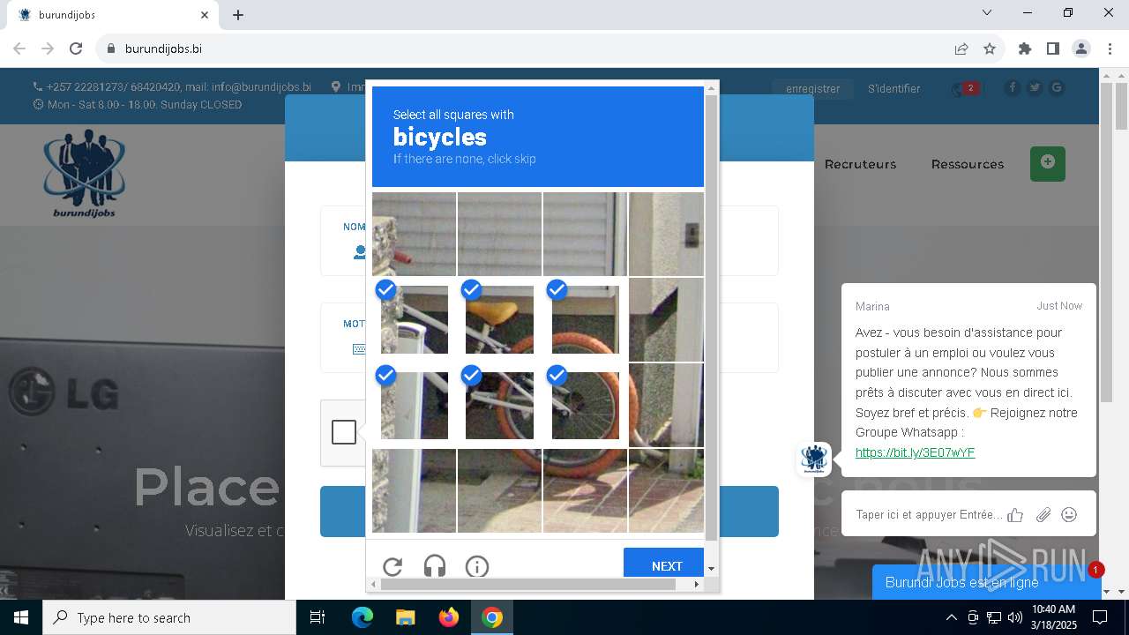Click captcha horizontal scrollbar right arrow
Image resolution: width=1129 pixels, height=635 pixels.
697,584
